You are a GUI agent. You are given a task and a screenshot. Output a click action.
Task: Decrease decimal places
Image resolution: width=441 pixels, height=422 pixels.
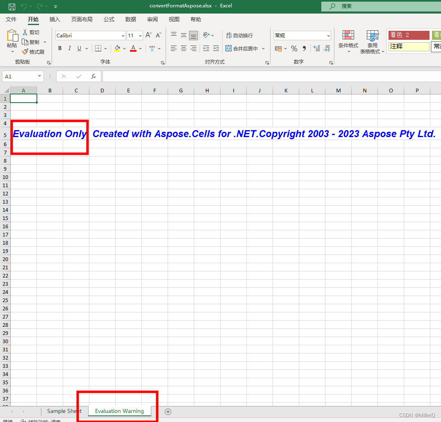click(327, 48)
